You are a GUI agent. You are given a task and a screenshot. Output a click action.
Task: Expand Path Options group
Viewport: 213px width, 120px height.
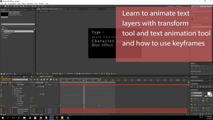pos(13,90)
